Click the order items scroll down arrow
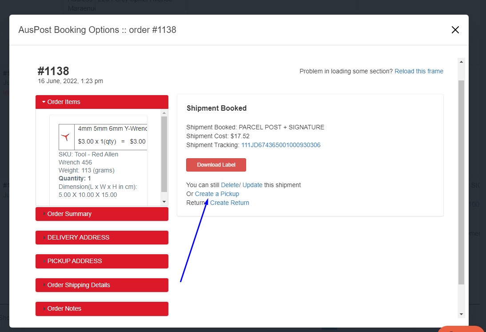 pyautogui.click(x=164, y=202)
